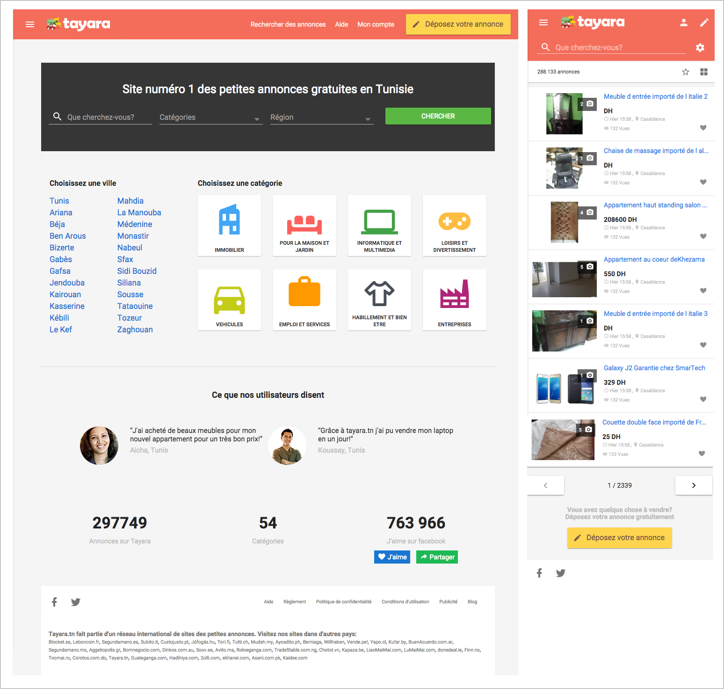Expand the Région dropdown
724x689 pixels.
click(x=321, y=117)
